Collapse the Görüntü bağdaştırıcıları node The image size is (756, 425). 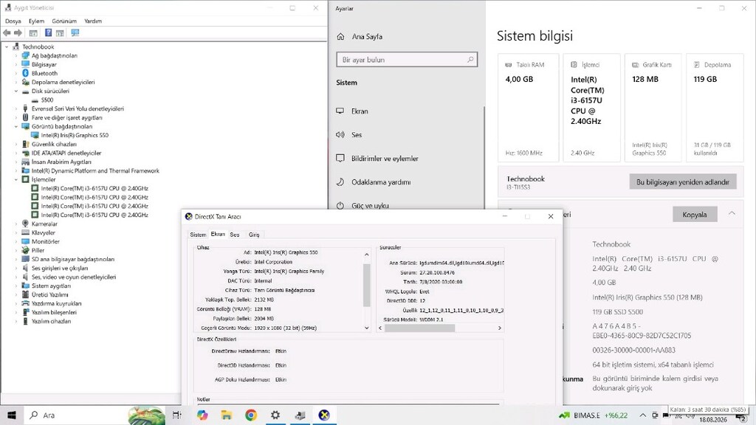16,126
